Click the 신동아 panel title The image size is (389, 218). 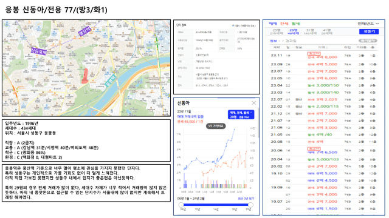click(184, 103)
